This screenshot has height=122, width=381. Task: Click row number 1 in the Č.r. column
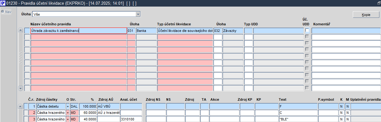click(32, 106)
